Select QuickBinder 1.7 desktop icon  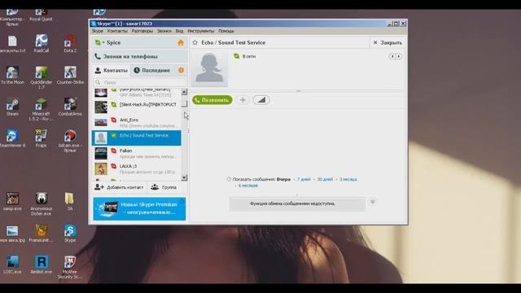[42, 77]
